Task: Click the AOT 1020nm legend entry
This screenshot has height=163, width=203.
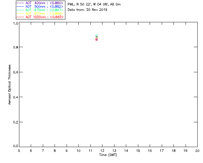Action: coord(40,17)
